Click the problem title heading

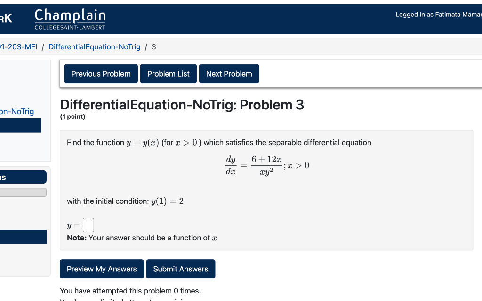click(182, 104)
